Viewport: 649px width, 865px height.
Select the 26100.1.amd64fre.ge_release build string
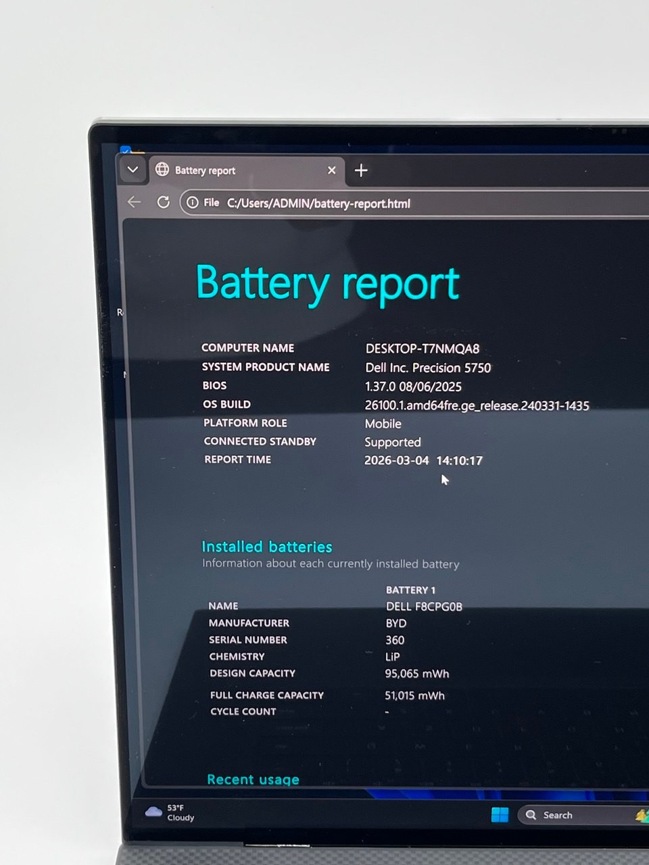(477, 405)
